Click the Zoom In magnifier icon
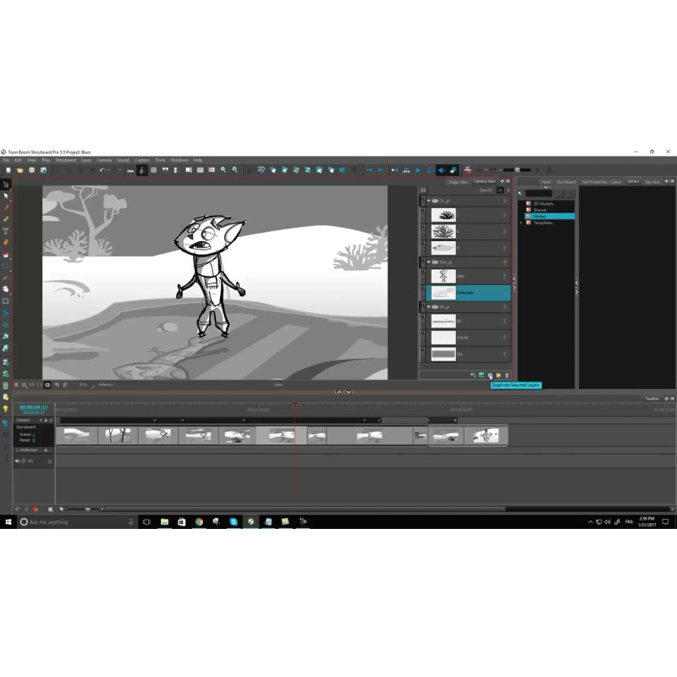The width and height of the screenshot is (677, 677). [x=223, y=170]
